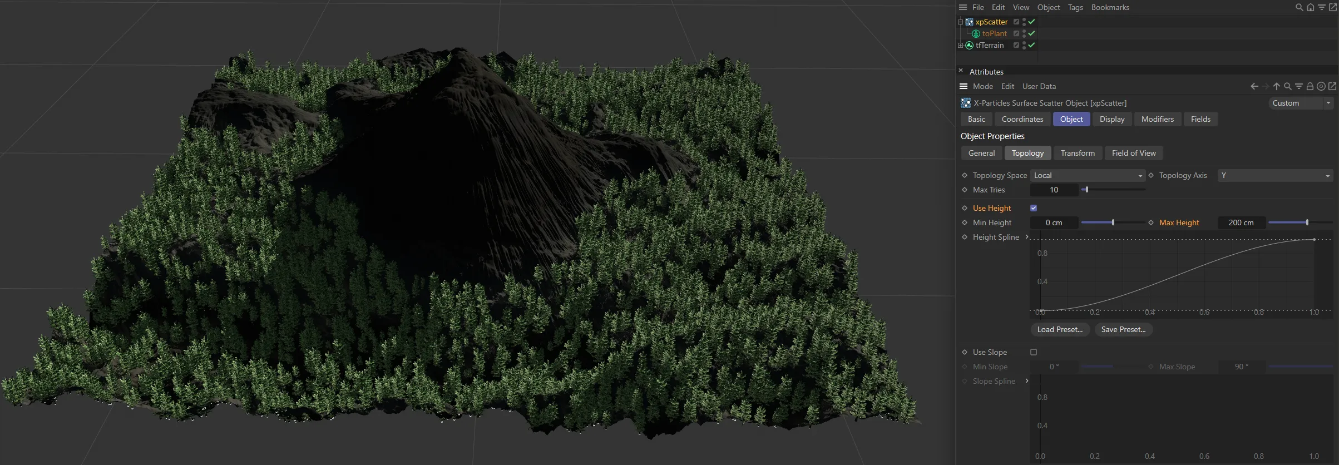Click the layer square icon beside xpScatter

[x=1016, y=22]
